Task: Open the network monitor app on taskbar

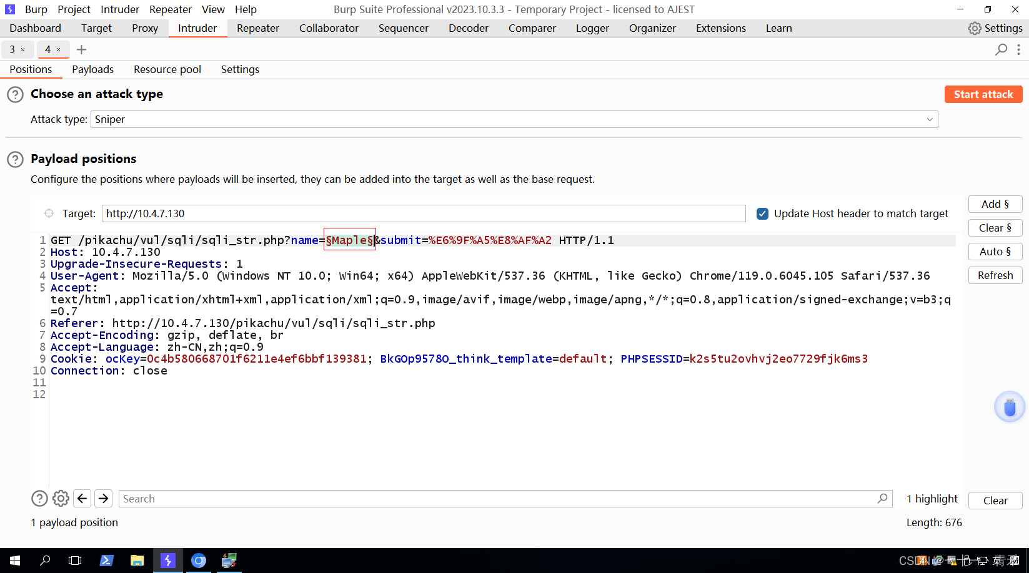Action: pos(229,561)
